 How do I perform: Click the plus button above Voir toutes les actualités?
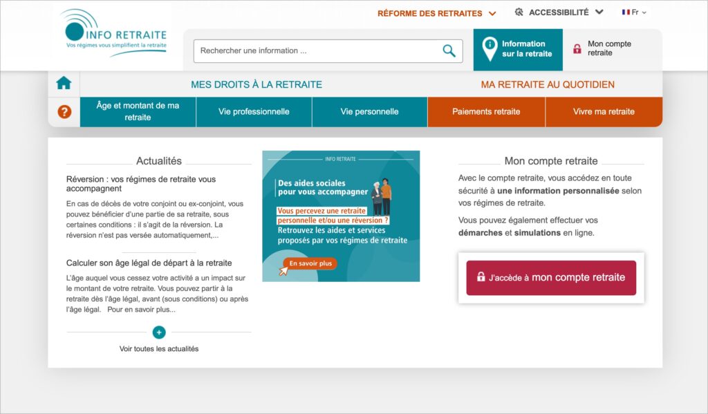pyautogui.click(x=158, y=333)
